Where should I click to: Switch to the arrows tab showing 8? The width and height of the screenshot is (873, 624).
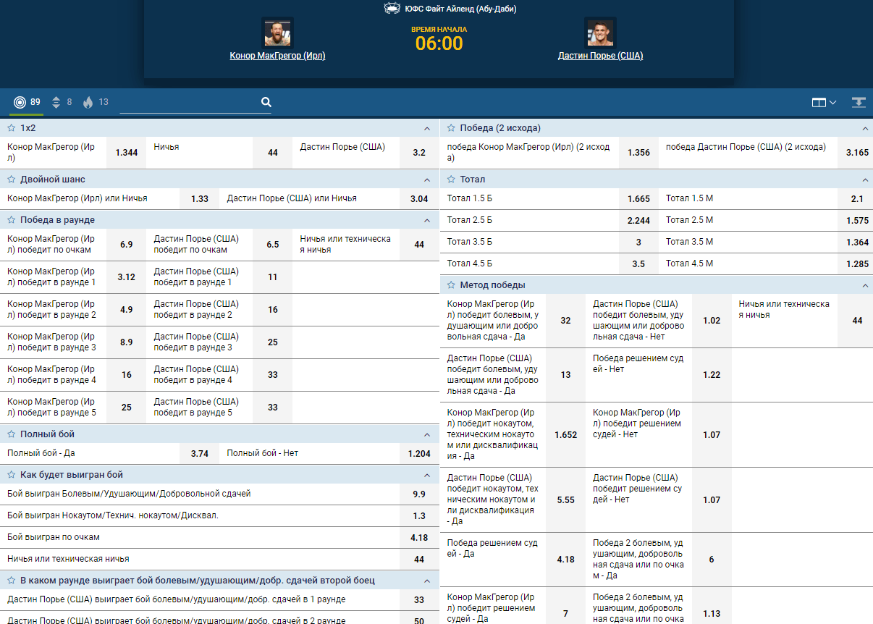62,102
